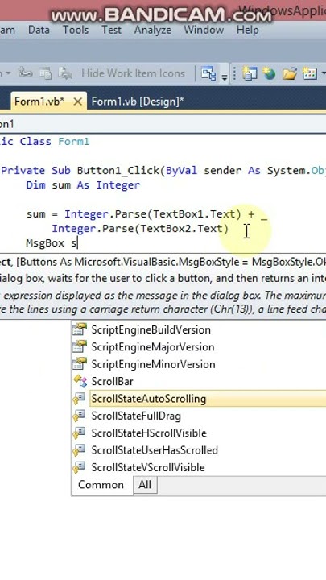Switch to the Form1.vb* code tab
The image size is (326, 580).
tap(39, 101)
